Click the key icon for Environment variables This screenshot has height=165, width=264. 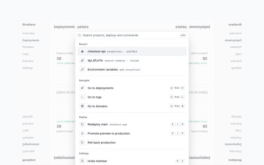(82, 70)
